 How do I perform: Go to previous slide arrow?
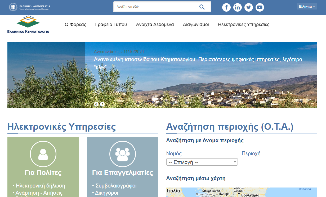(x=96, y=104)
